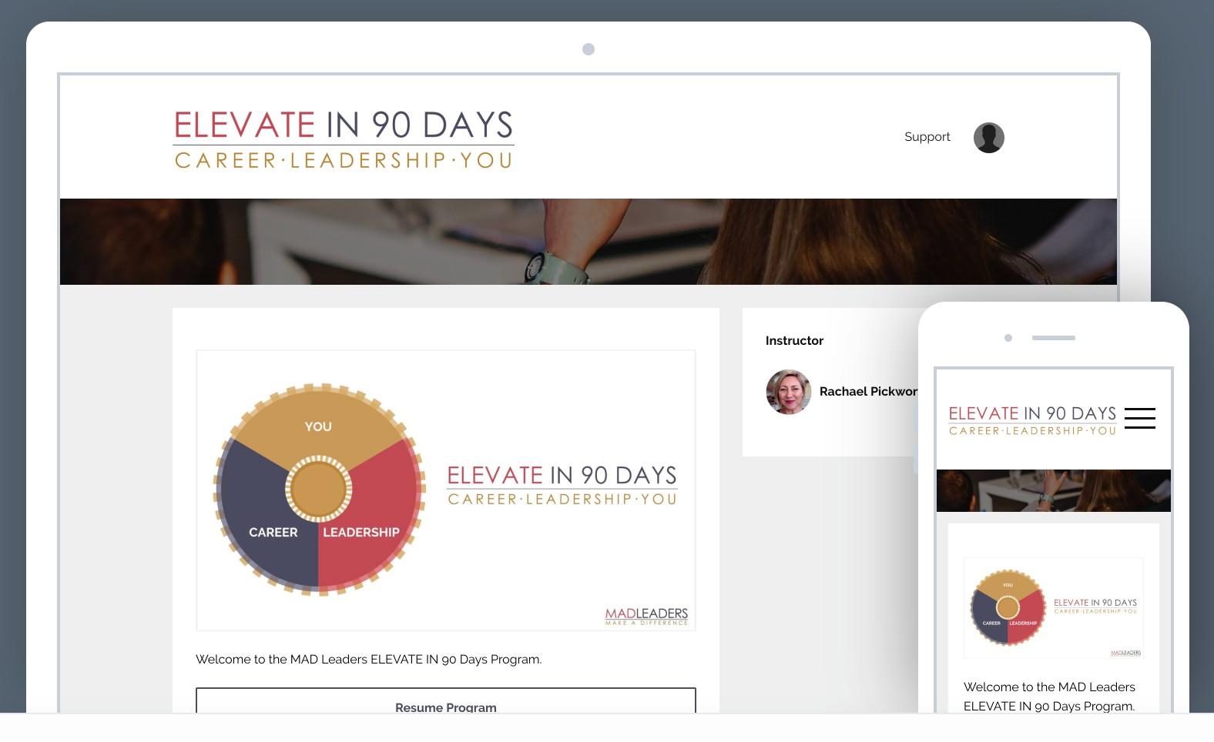Viewport: 1214px width, 742px height.
Task: Click the desktop welcome text 'Welcome to the MAD Leaders ELEVATE IN 90 Days Program.'
Action: coord(368,660)
